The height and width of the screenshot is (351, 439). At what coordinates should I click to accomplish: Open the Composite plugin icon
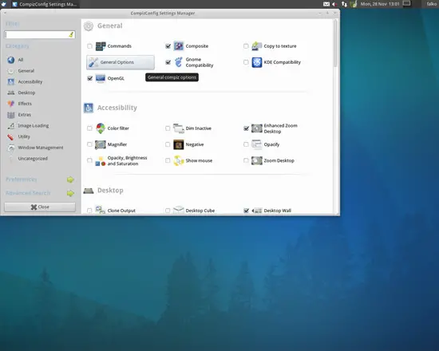pos(179,46)
